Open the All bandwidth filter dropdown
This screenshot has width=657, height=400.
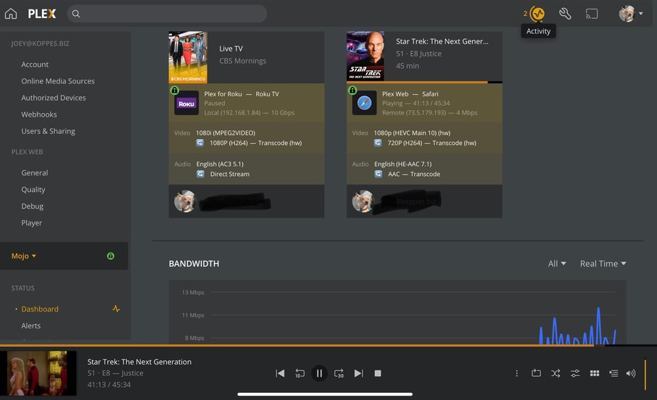click(x=557, y=264)
